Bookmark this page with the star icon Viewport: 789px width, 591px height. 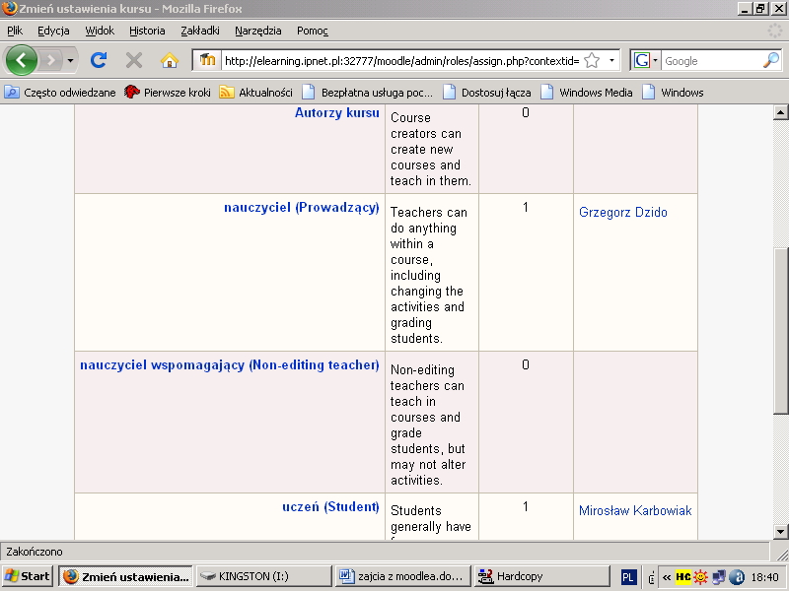(x=593, y=61)
